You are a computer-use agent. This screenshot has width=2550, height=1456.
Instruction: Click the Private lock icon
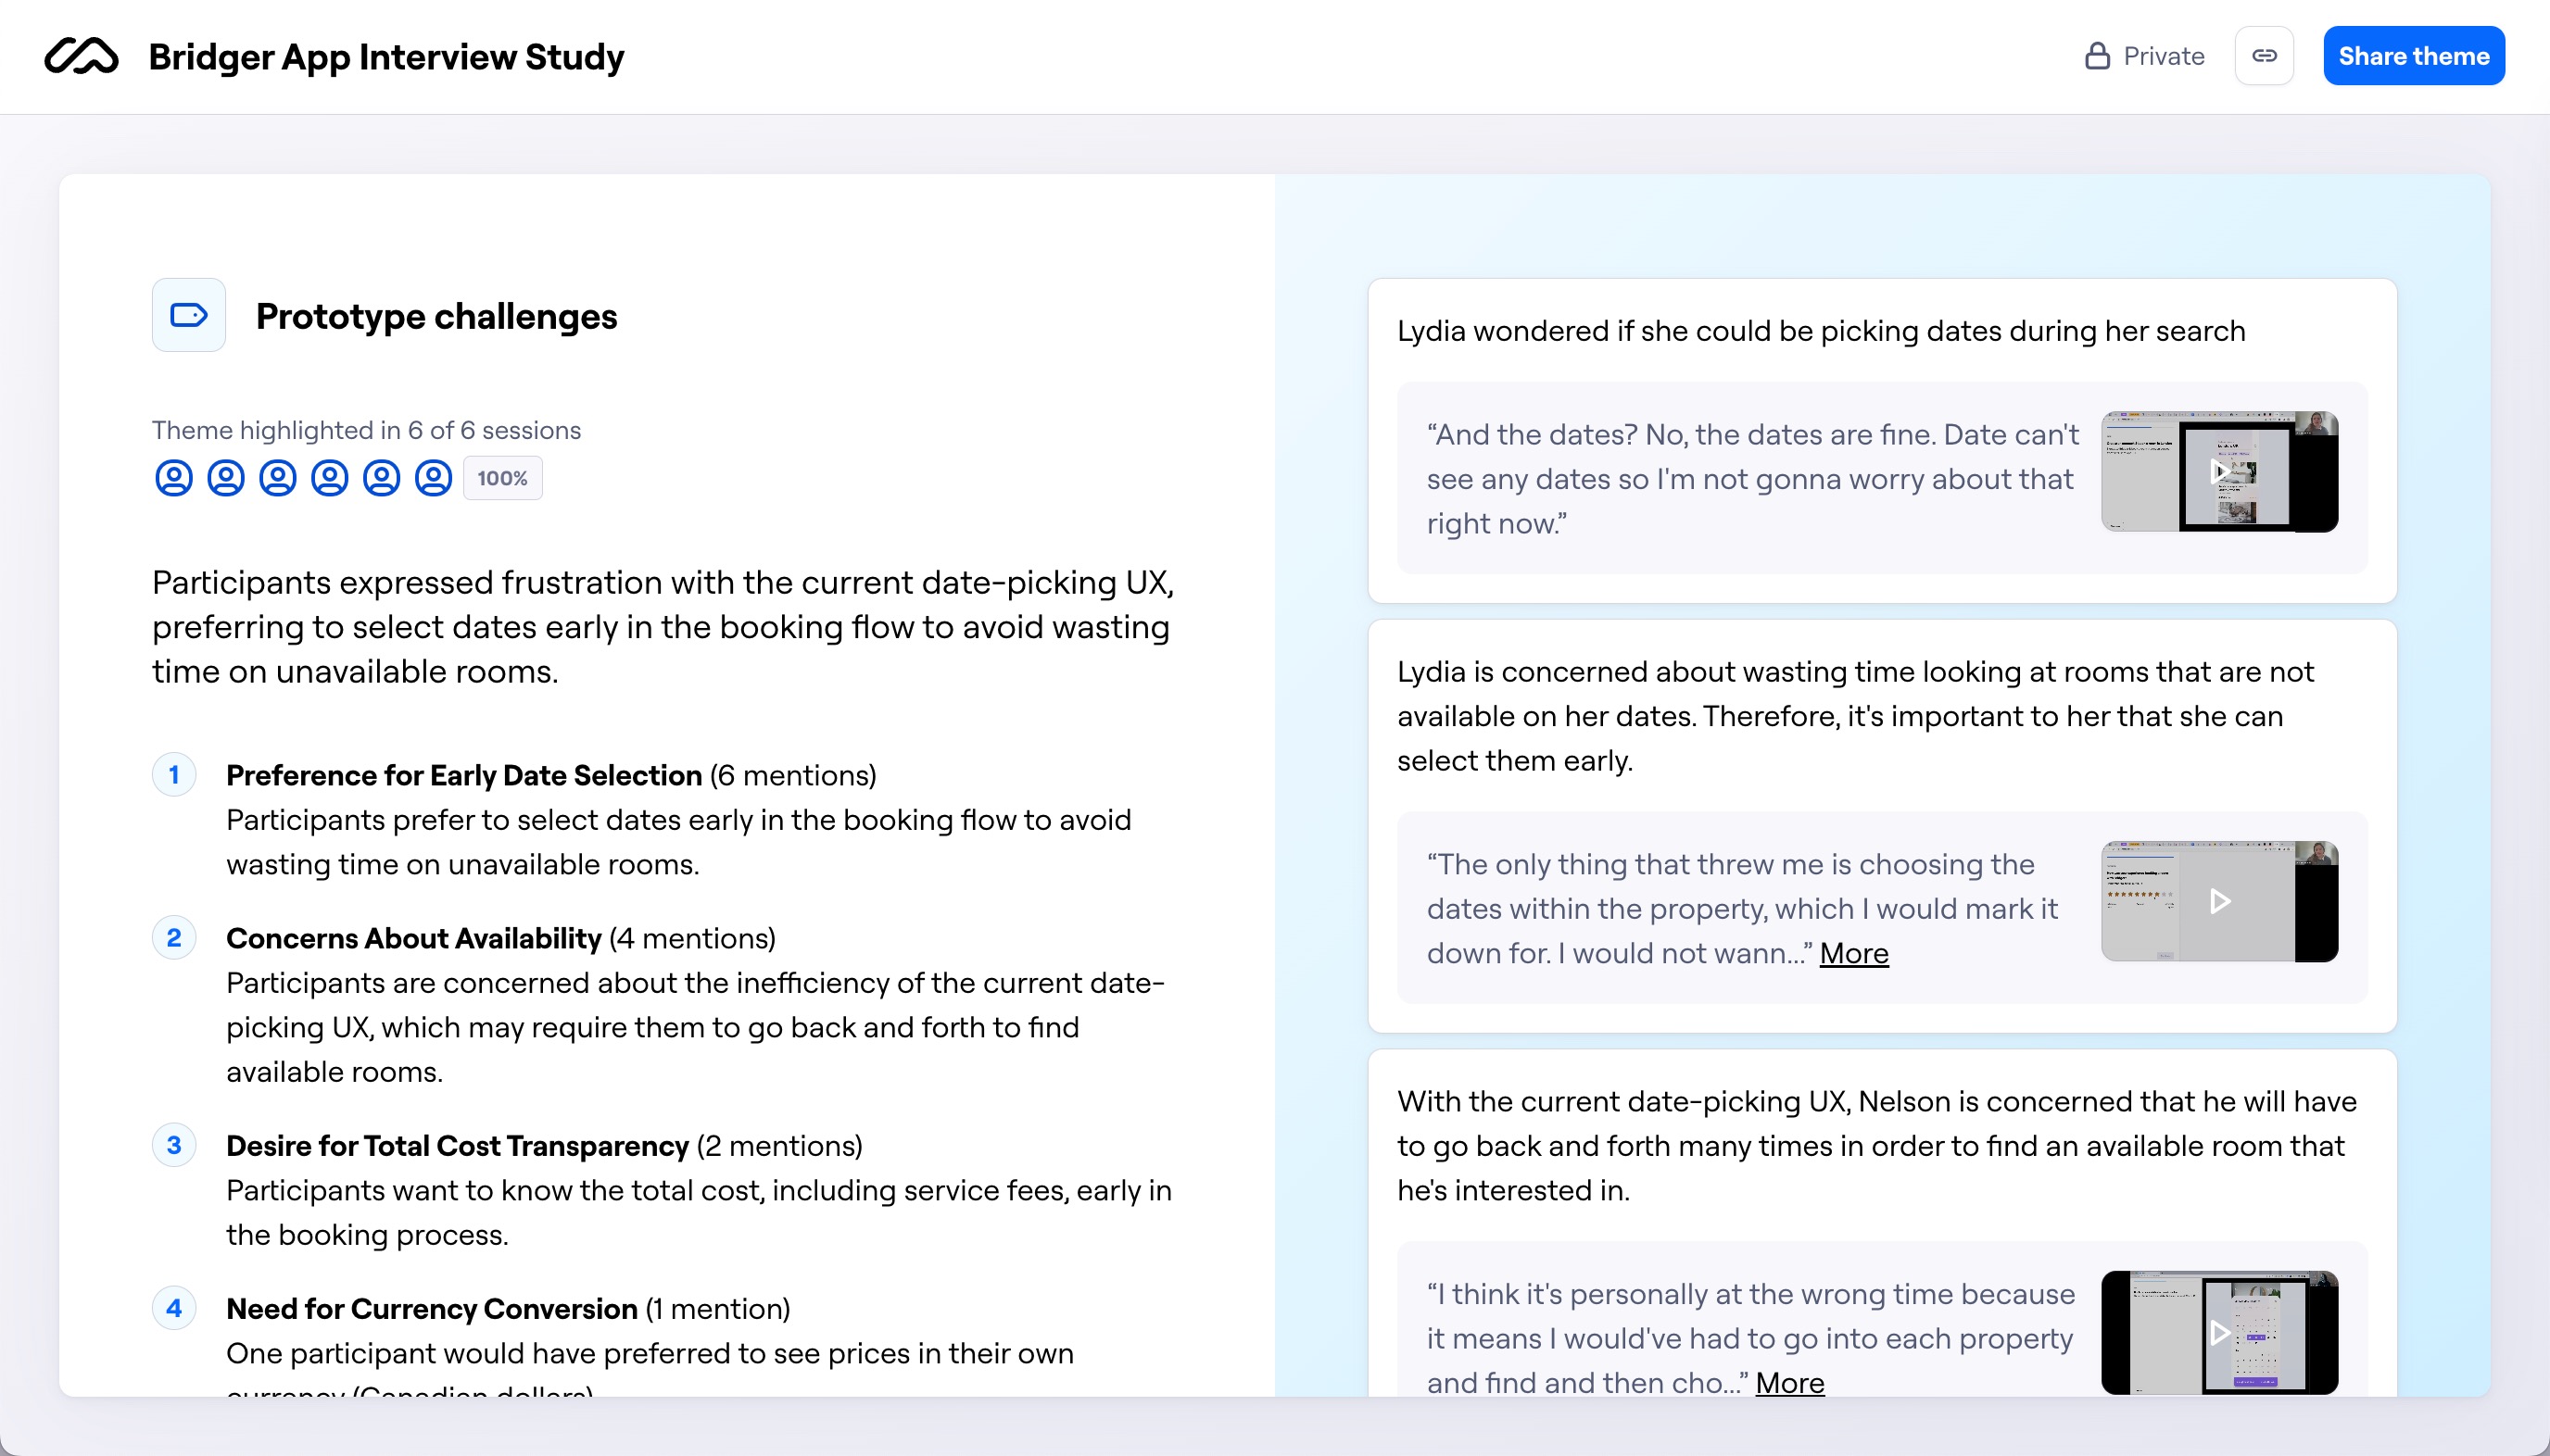[x=2097, y=56]
